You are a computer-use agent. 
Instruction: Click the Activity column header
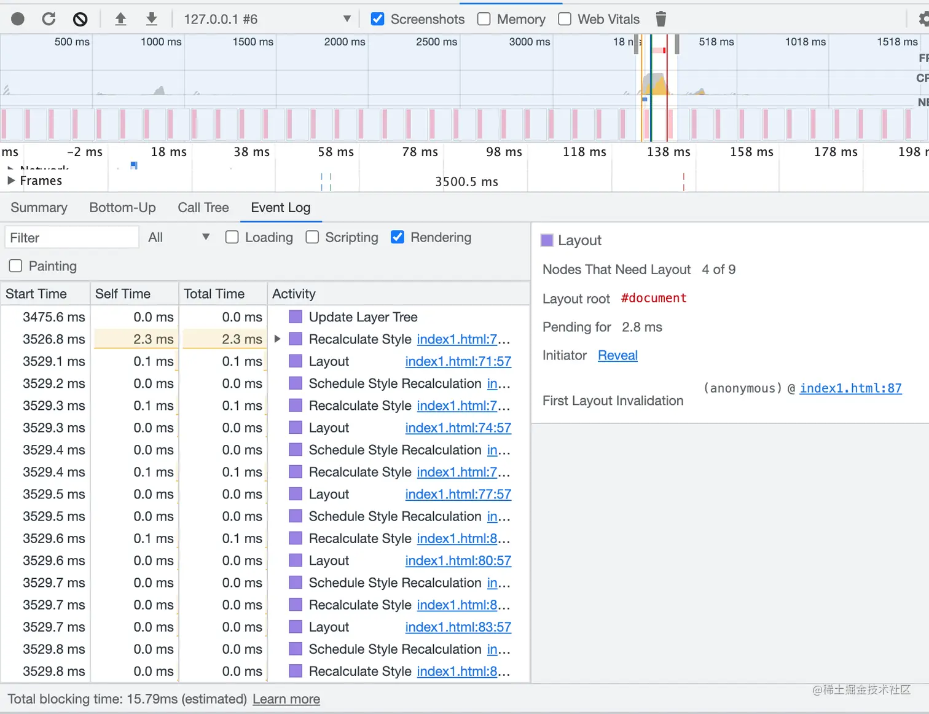pos(399,294)
